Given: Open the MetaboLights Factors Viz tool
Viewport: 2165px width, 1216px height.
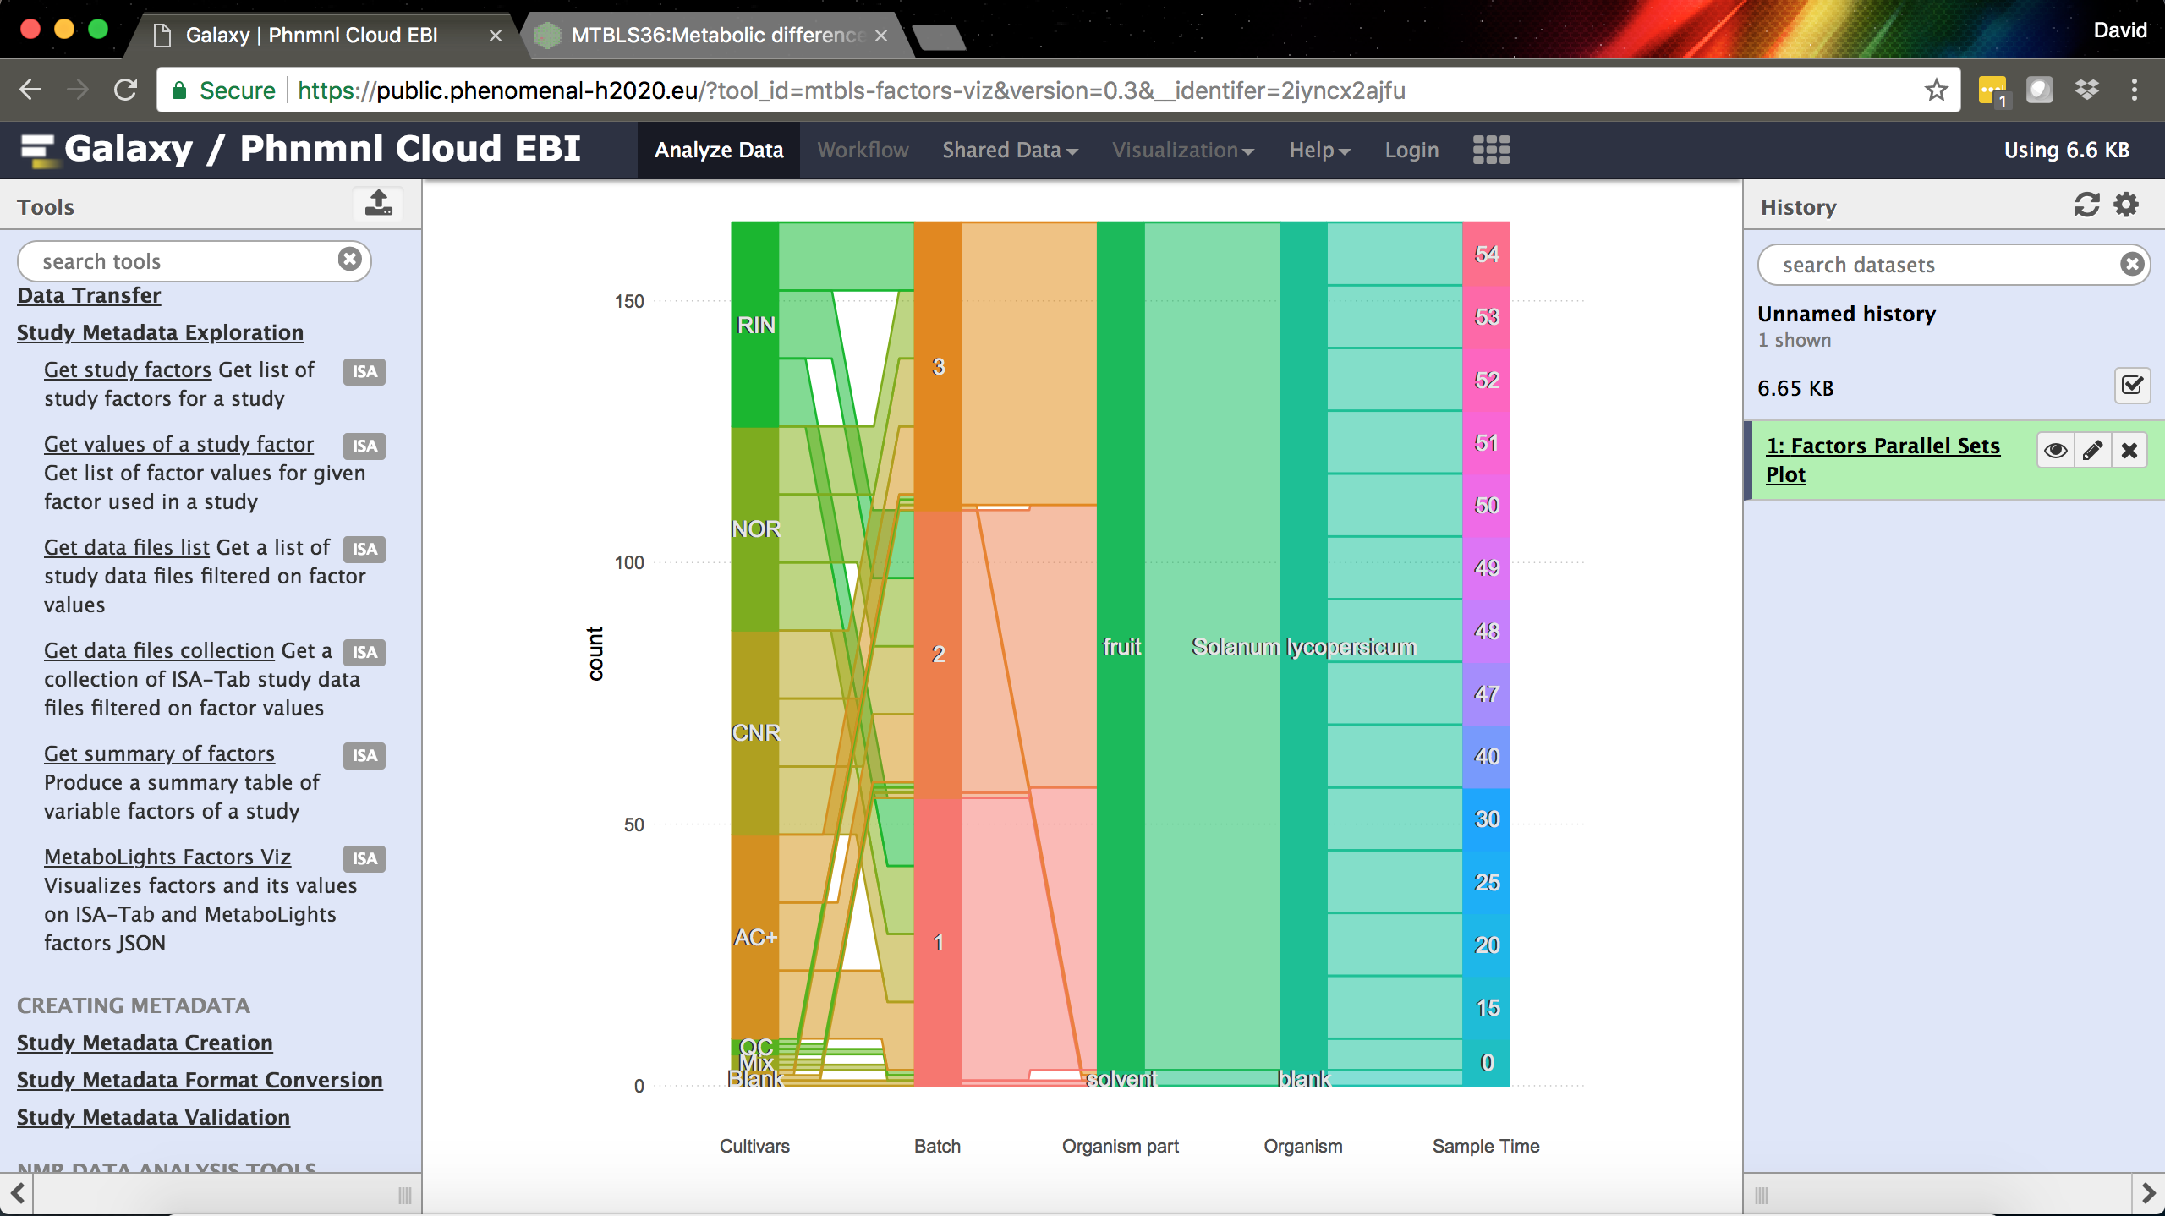Looking at the screenshot, I should click(167, 857).
